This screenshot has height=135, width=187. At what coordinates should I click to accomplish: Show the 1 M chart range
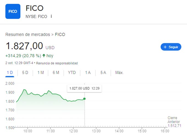(x=41, y=73)
